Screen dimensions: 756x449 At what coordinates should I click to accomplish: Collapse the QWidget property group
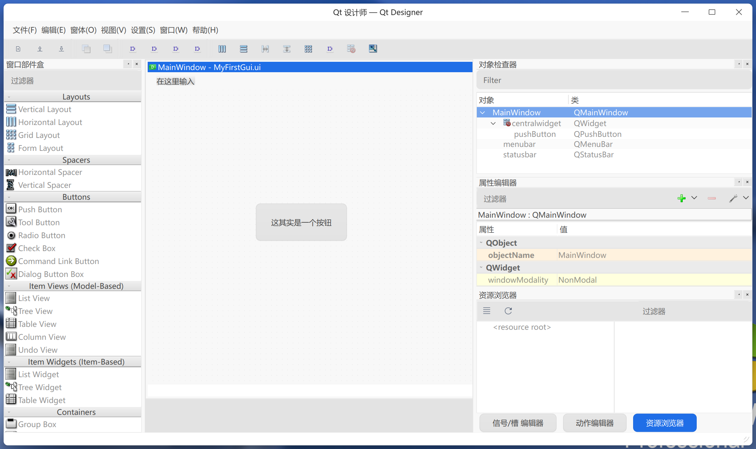coord(481,268)
